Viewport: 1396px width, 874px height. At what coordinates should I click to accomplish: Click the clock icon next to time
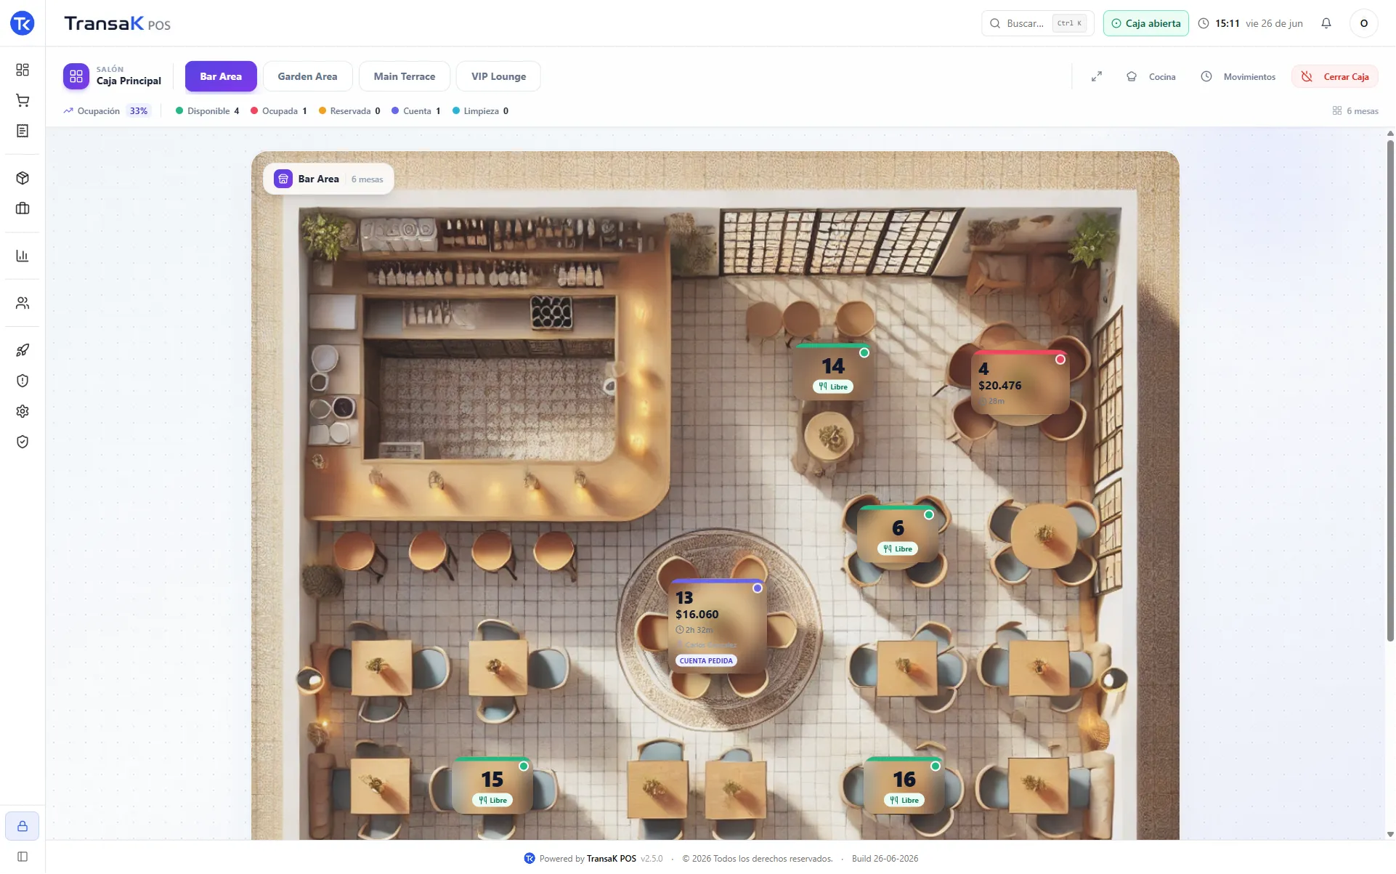[x=1204, y=23]
